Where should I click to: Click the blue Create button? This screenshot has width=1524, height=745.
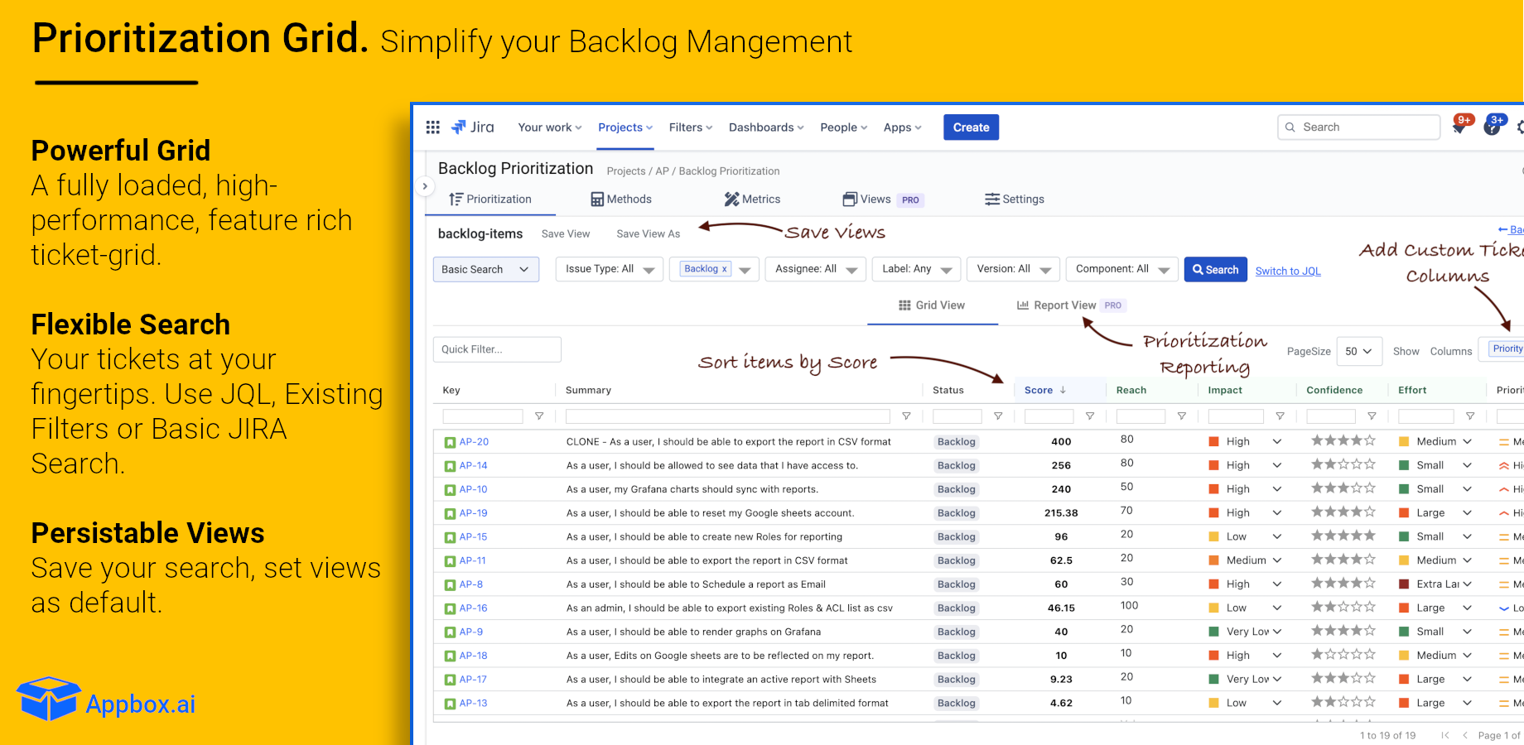pyautogui.click(x=971, y=127)
